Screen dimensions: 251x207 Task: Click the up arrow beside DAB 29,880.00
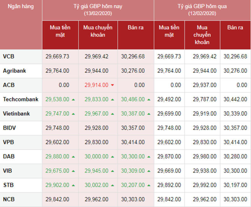[x=73, y=157]
